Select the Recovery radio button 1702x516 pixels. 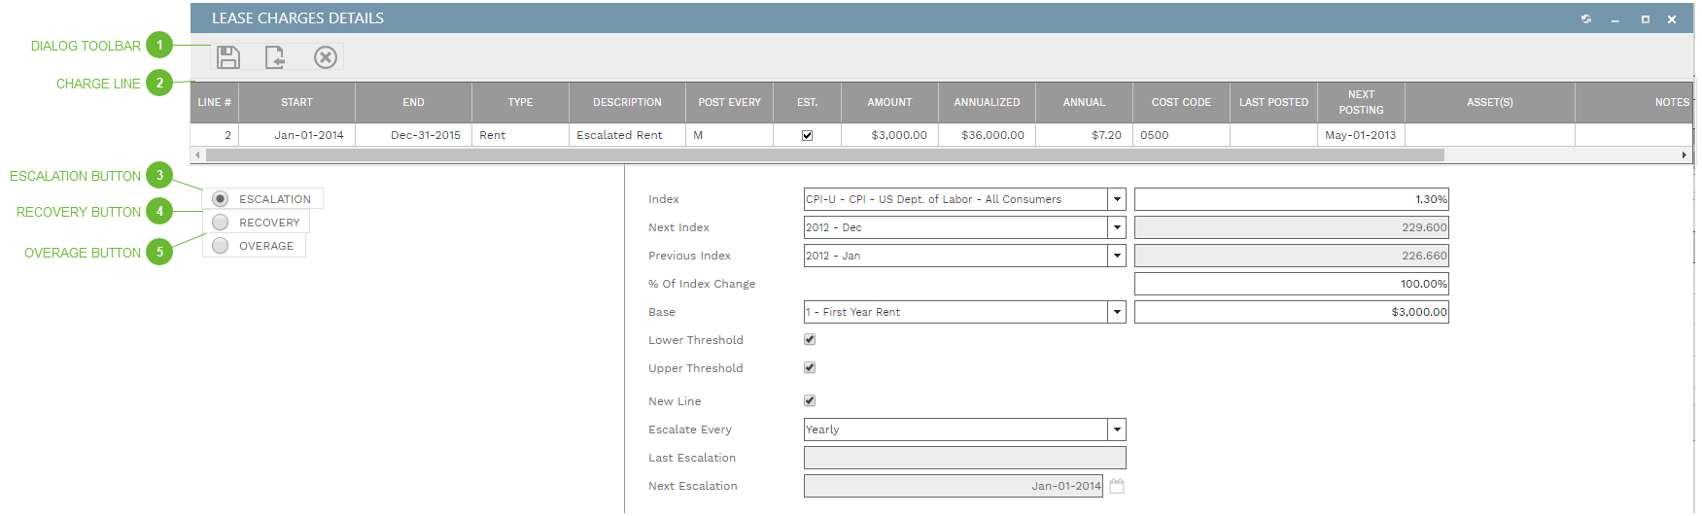(221, 222)
